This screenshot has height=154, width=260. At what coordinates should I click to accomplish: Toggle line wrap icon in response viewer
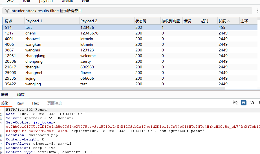tap(244, 103)
